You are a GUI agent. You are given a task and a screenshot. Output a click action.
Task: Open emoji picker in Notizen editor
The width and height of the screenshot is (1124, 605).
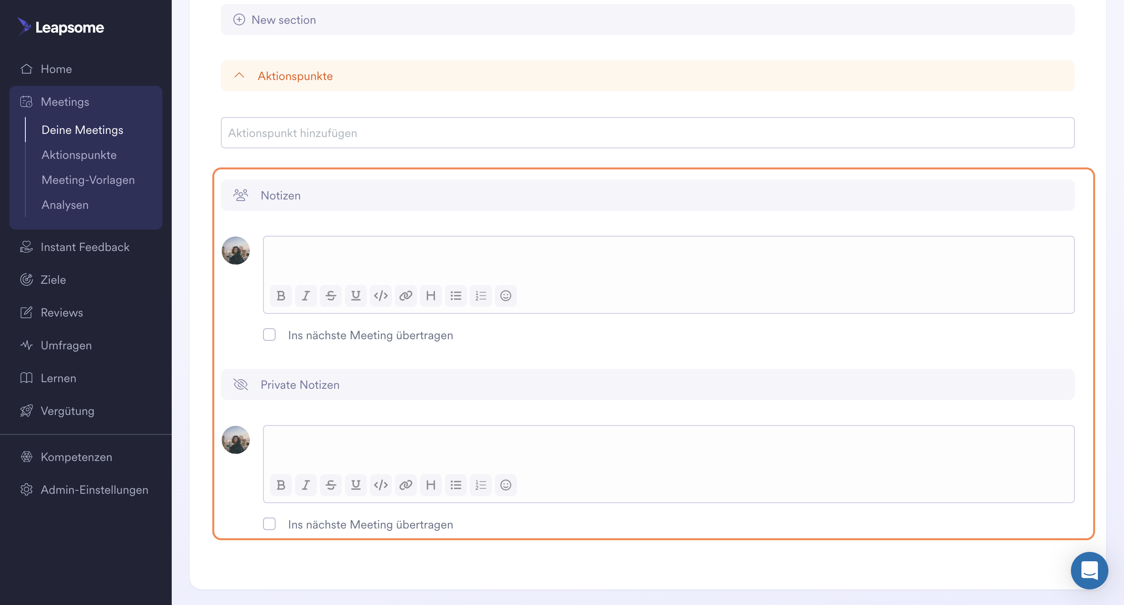[505, 296]
